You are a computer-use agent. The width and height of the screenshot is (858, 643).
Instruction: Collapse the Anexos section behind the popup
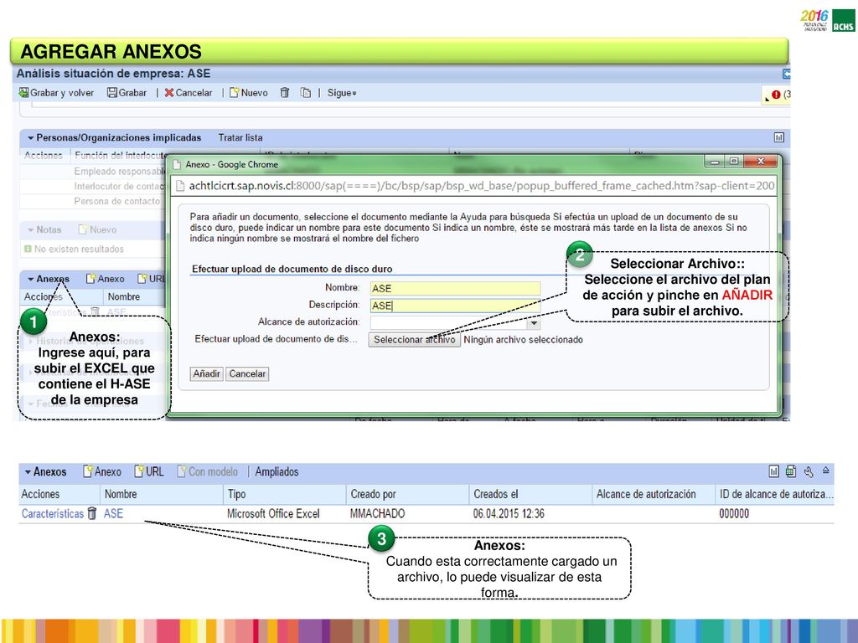(x=31, y=279)
